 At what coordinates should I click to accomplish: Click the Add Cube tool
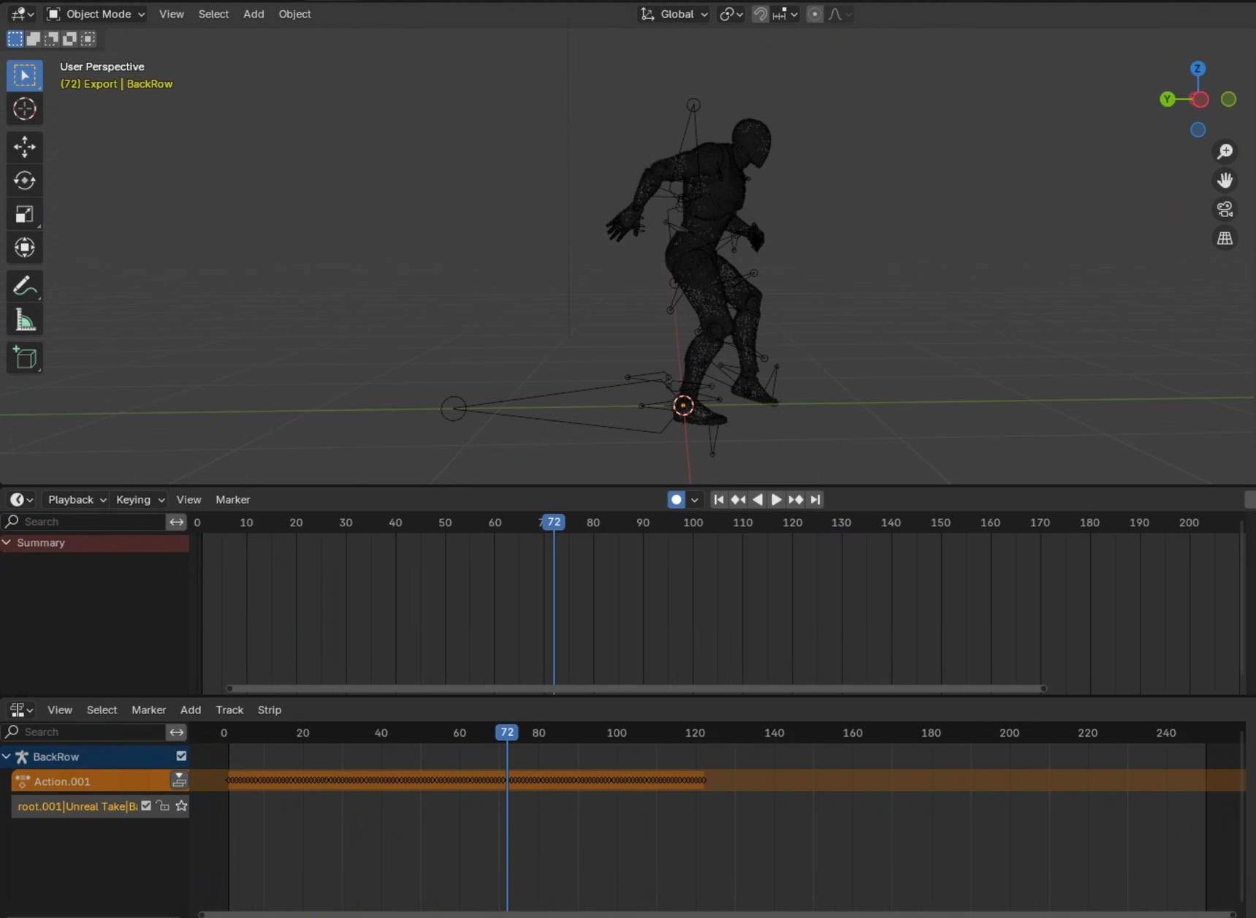[x=24, y=357]
